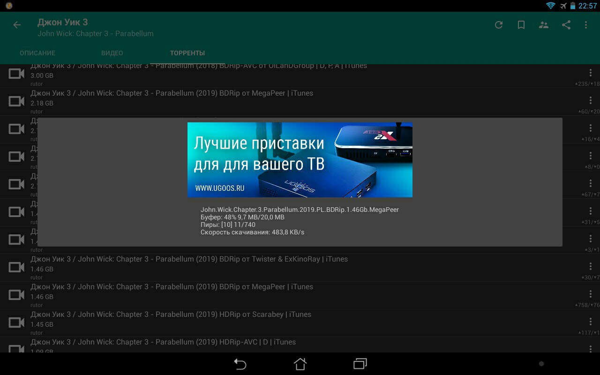Open the BDRip-AVC от OlLanDGroup torrent title
Image resolution: width=600 pixels, height=375 pixels.
click(199, 66)
